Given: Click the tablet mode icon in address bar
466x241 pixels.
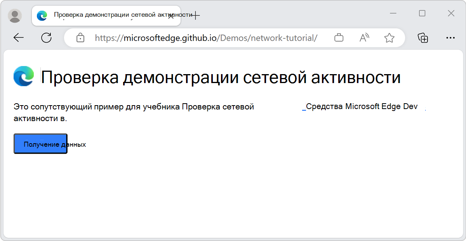Looking at the screenshot, I should pyautogui.click(x=339, y=38).
